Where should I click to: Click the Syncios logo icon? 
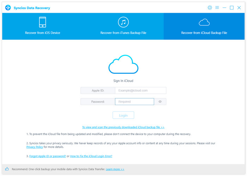pos(8,8)
